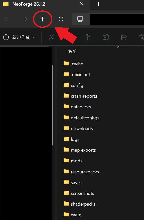Select the .mixin.out folder icon
The width and height of the screenshot is (144, 220).
tap(66, 74)
